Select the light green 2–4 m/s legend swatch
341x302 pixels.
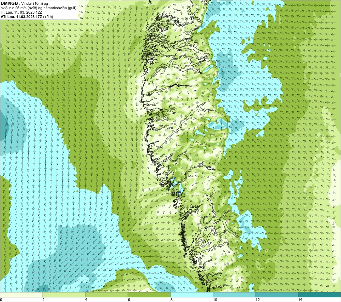click(x=64, y=295)
